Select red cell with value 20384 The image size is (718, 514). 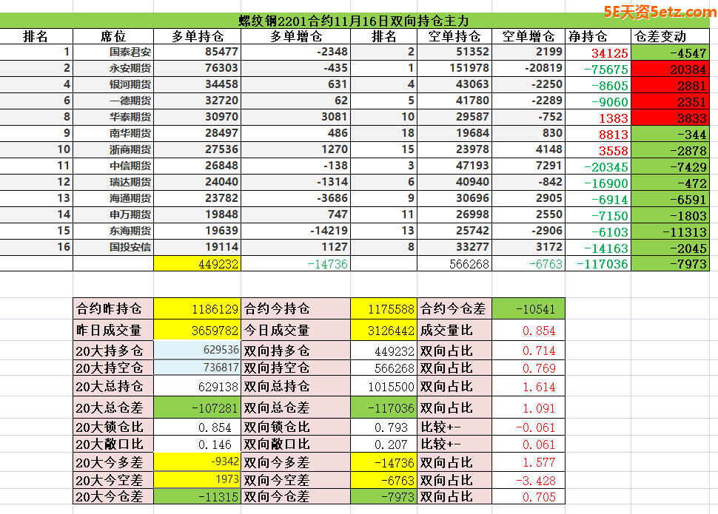point(674,69)
